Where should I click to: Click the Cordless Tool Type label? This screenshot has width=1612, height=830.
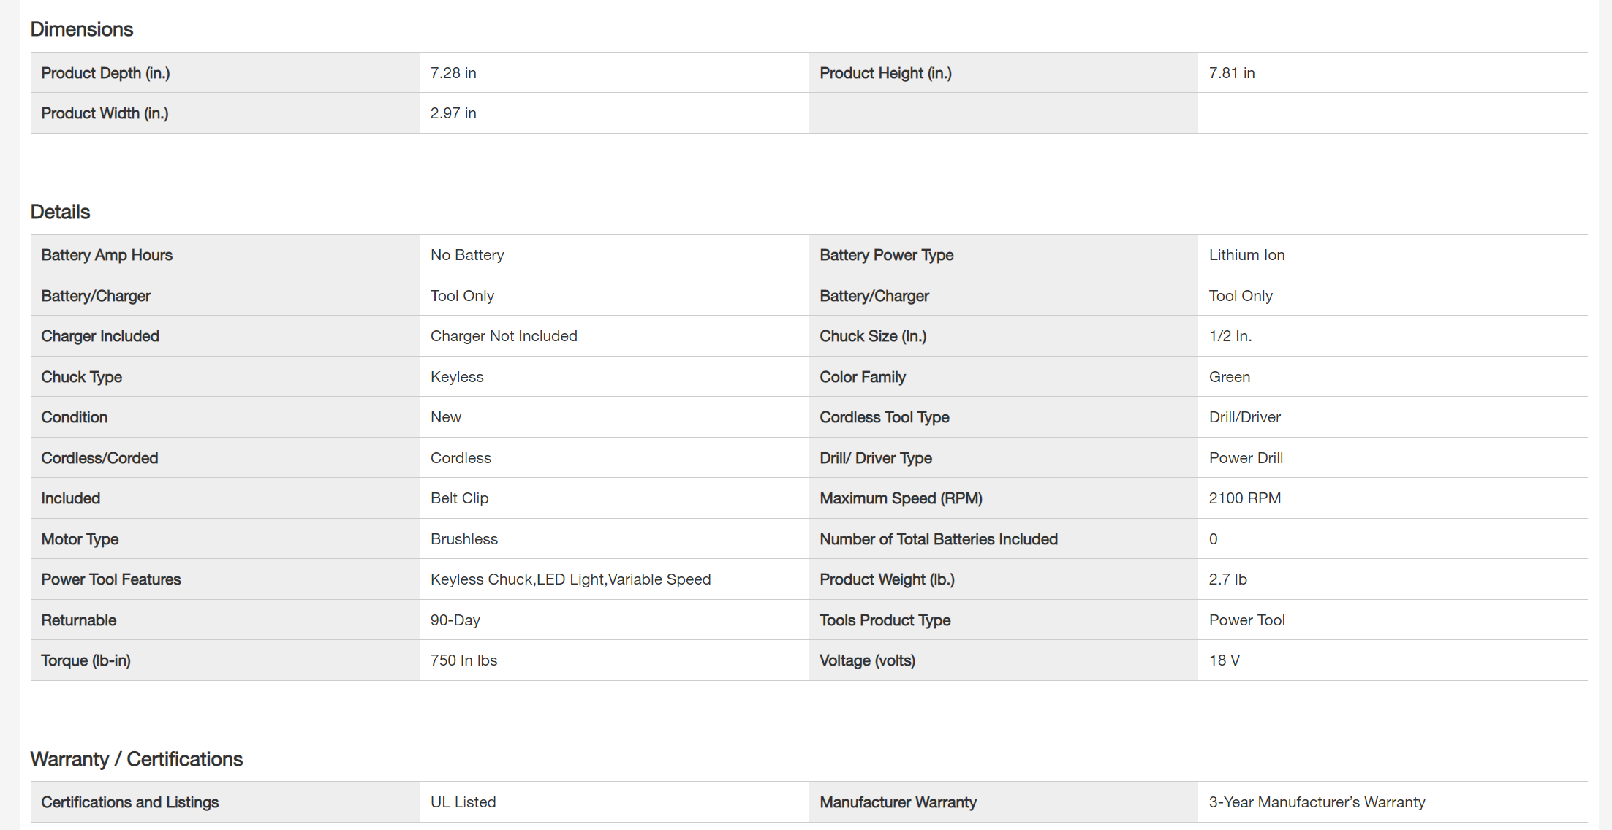(x=885, y=417)
